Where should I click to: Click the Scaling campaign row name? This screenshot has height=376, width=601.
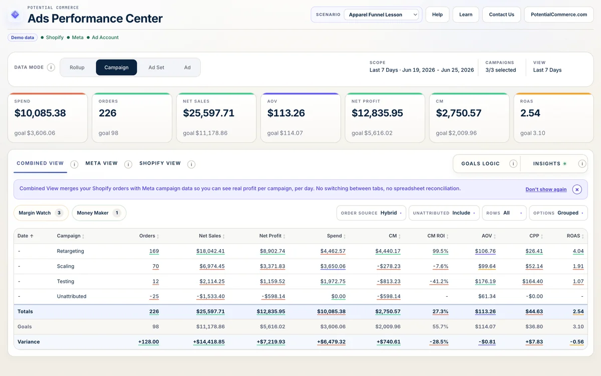66,266
